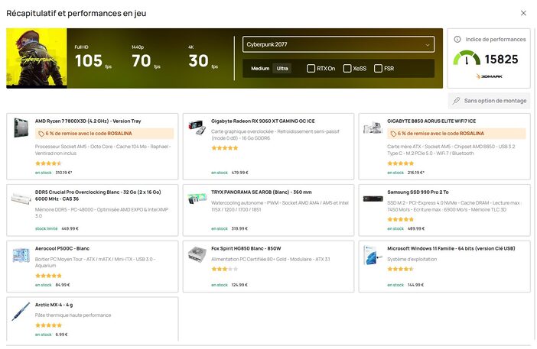Viewport: 537px width, 349px height.
Task: Click the 489.99 € Samsung SSD price
Action: [416, 228]
